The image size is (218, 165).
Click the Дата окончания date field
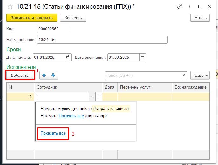pos(123,58)
